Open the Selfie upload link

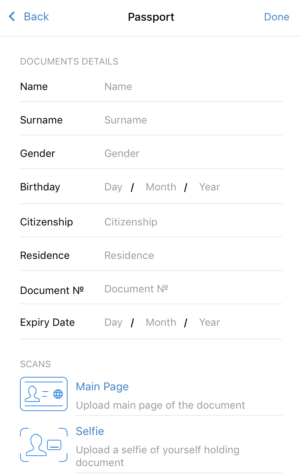pyautogui.click(x=90, y=431)
